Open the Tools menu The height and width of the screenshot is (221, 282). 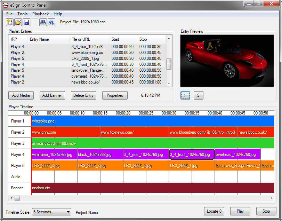(22, 14)
